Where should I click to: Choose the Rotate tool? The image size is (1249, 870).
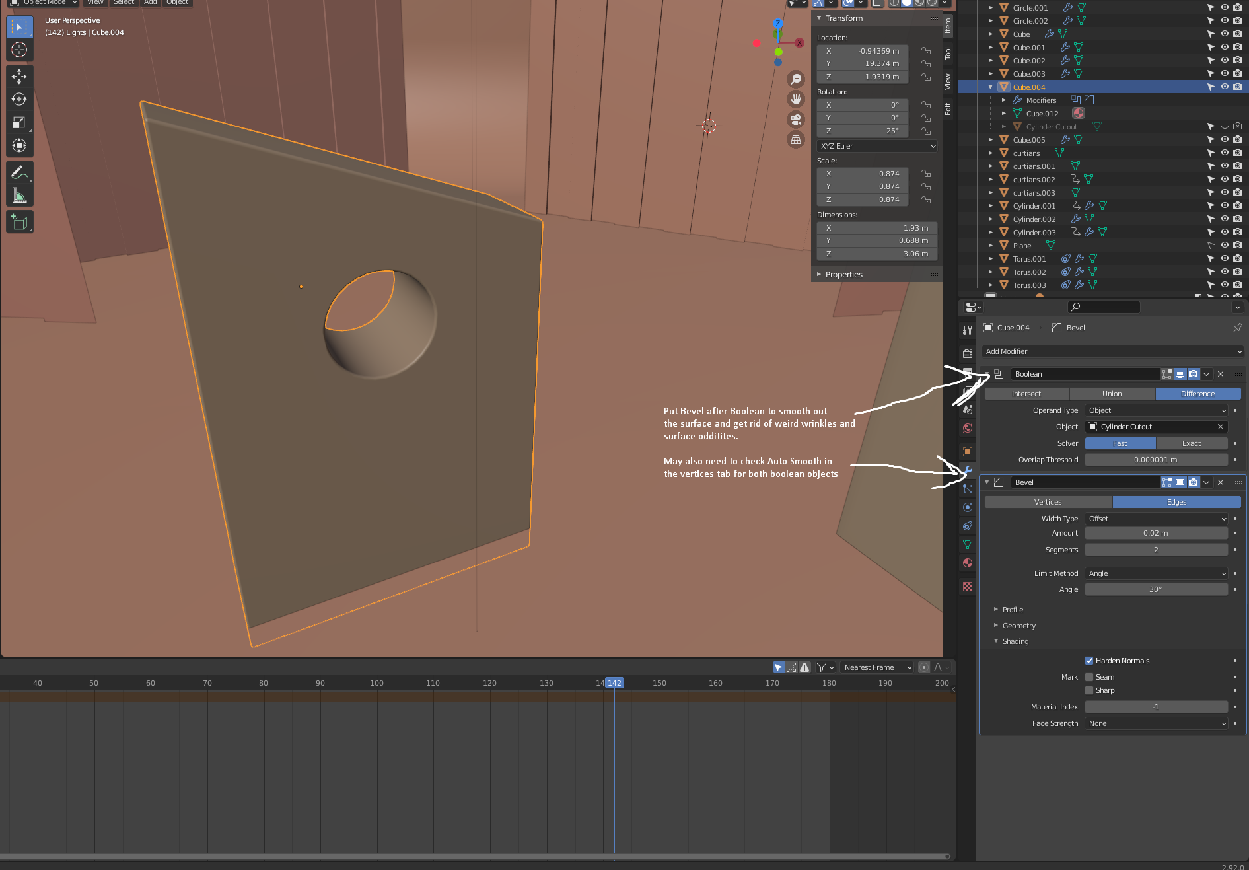pos(19,100)
